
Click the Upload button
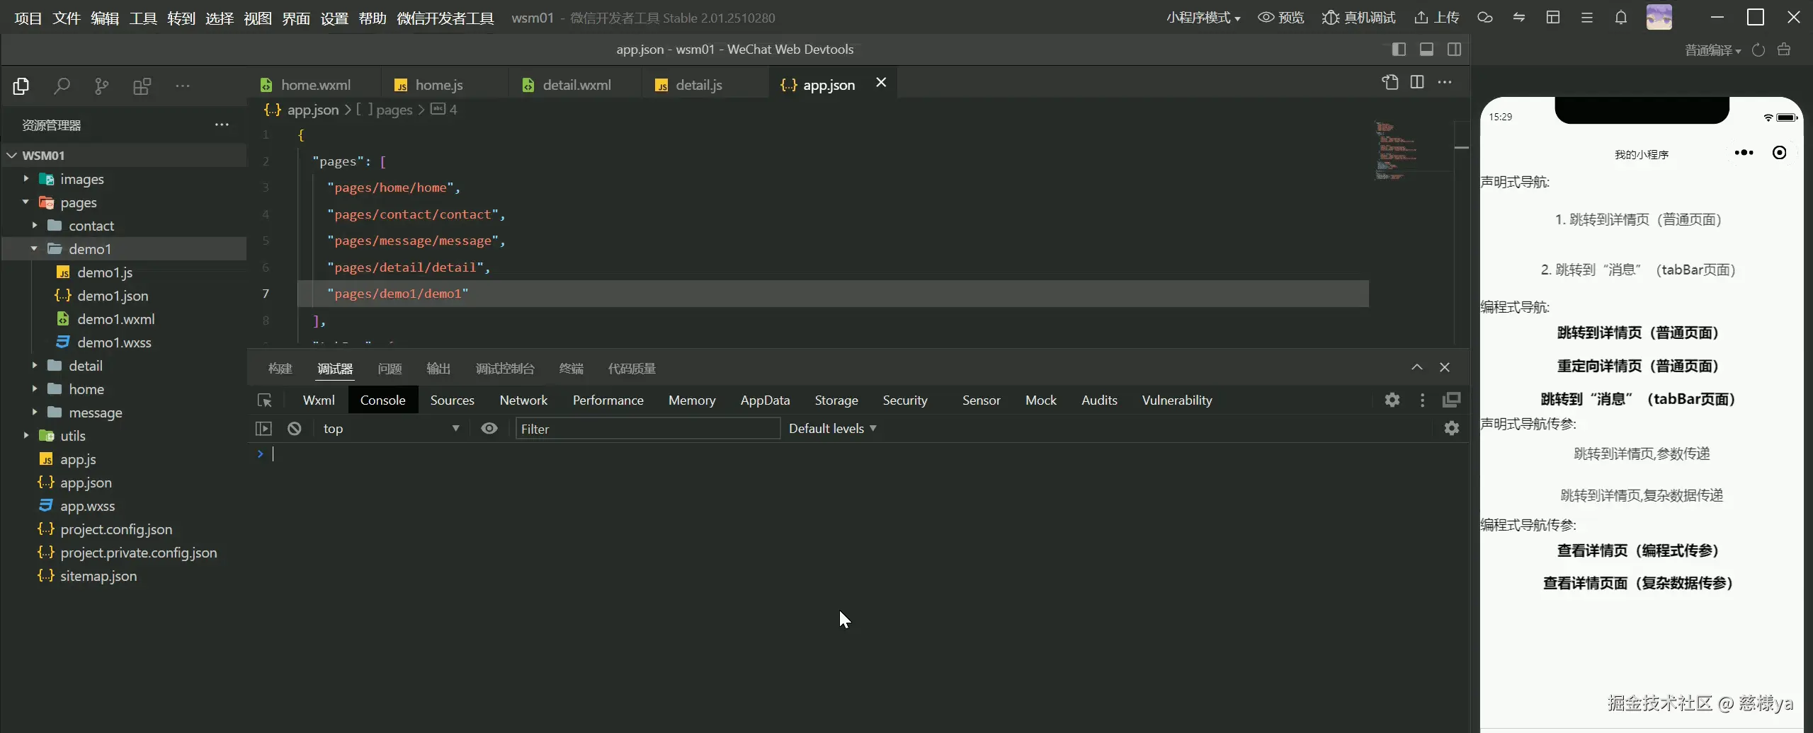1436,18
